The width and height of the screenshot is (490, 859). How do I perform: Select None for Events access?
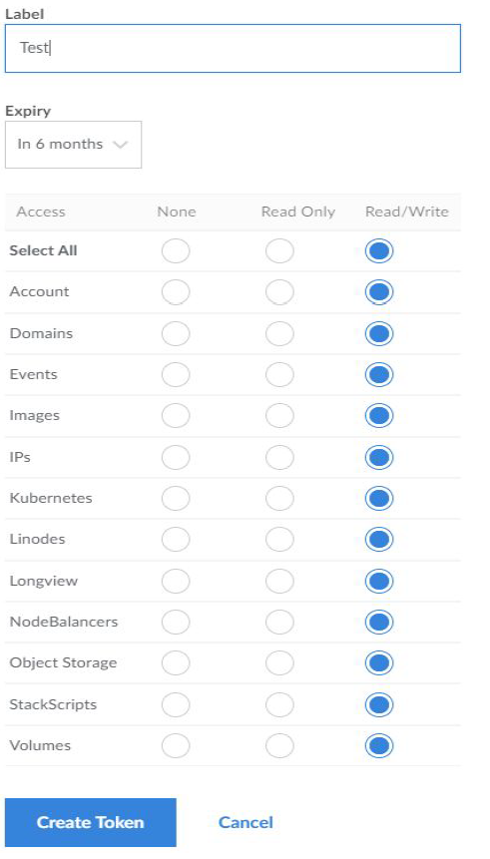(x=176, y=375)
